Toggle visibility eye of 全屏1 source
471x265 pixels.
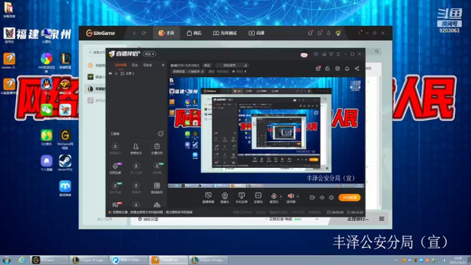110,74
